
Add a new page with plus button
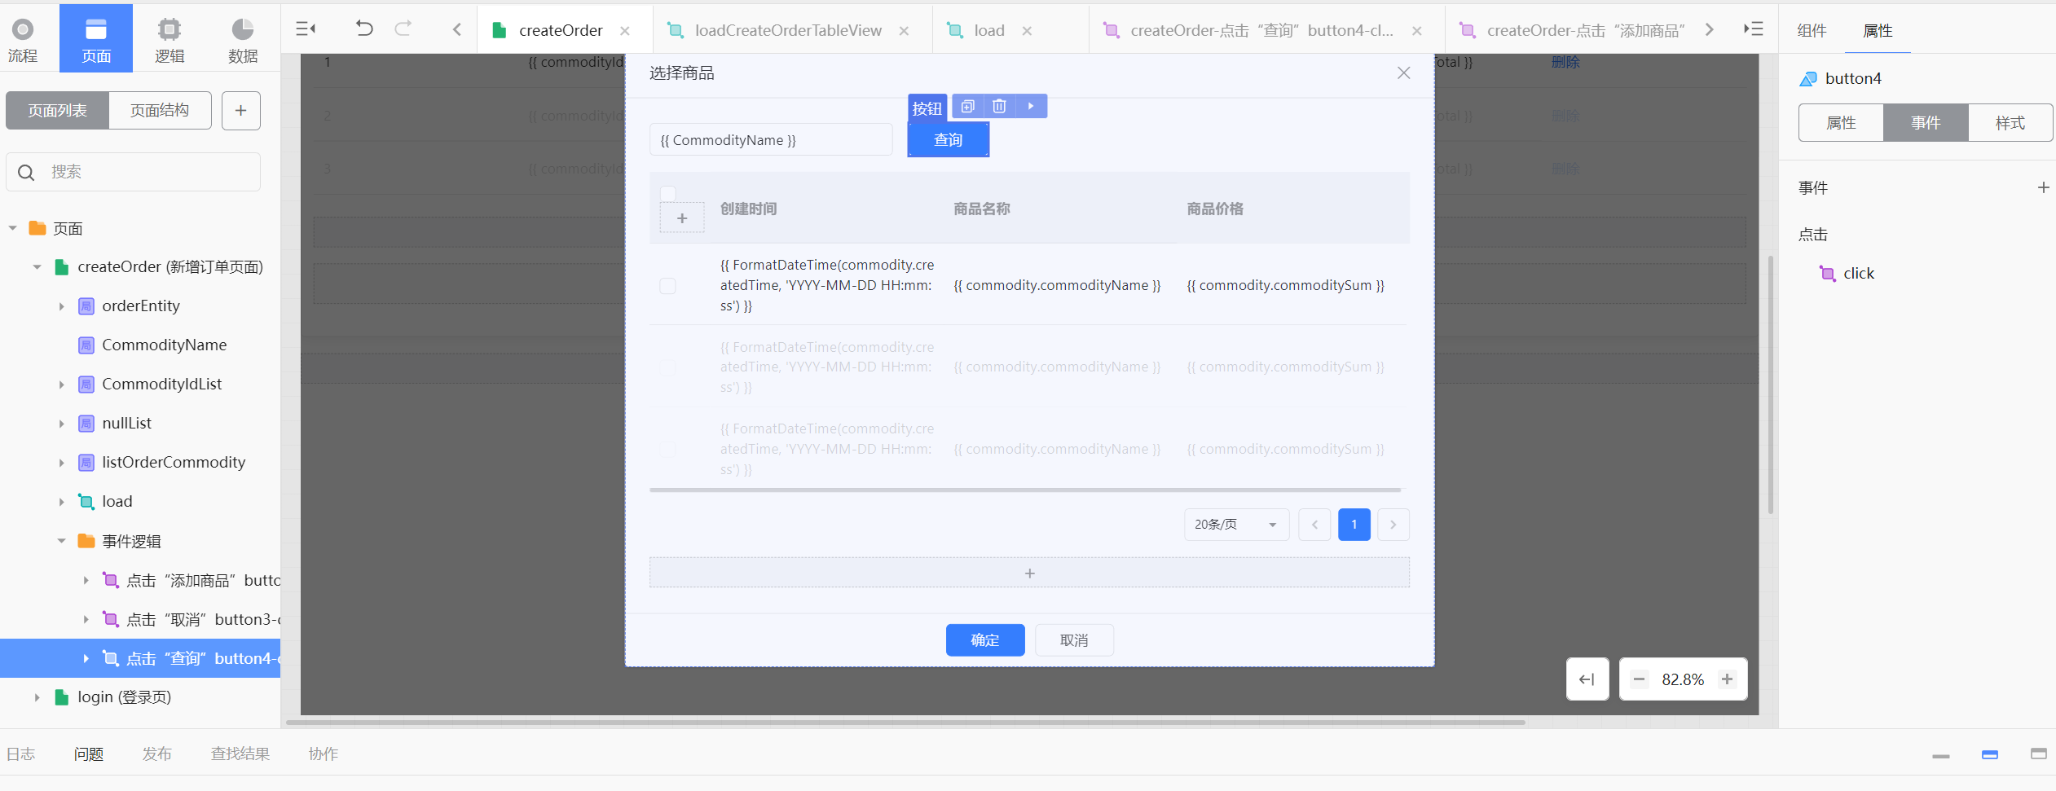tap(241, 111)
